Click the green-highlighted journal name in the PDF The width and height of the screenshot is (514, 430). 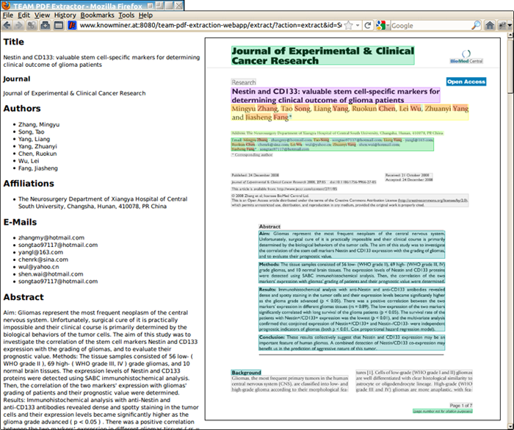tap(323, 55)
